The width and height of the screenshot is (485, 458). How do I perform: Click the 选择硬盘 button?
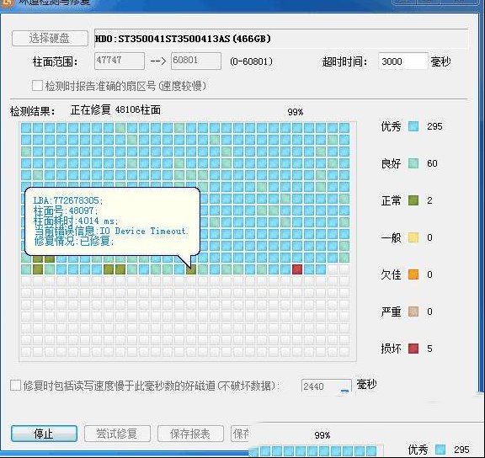50,39
